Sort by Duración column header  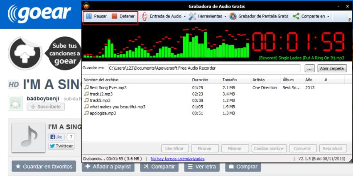[x=205, y=80]
